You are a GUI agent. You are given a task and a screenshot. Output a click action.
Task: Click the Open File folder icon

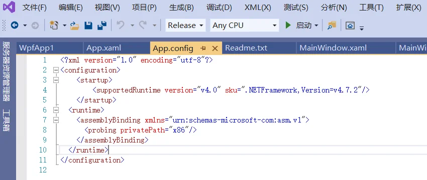point(74,25)
